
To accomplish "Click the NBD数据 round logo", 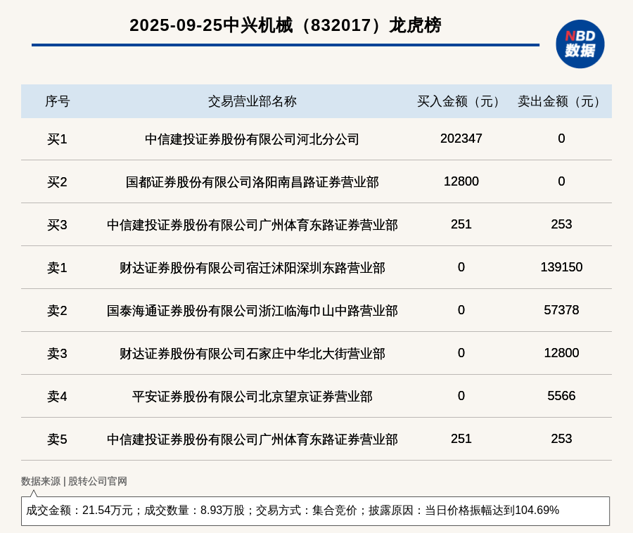I will tap(580, 44).
